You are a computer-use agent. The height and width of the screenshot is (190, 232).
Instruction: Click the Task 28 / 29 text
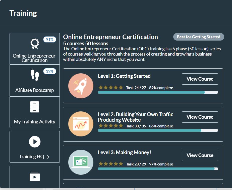136,164
